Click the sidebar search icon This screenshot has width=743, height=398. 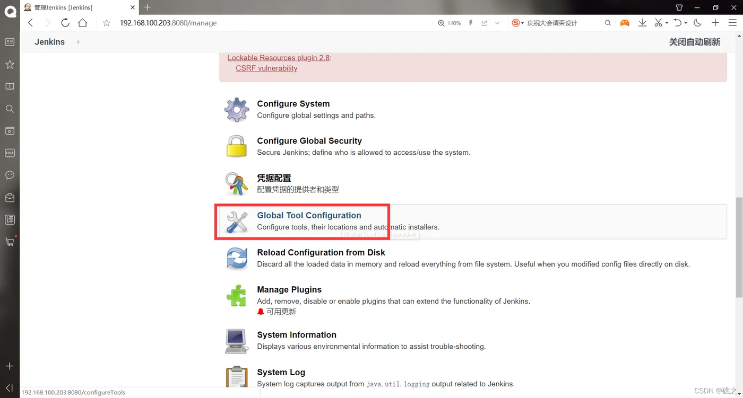(x=10, y=109)
